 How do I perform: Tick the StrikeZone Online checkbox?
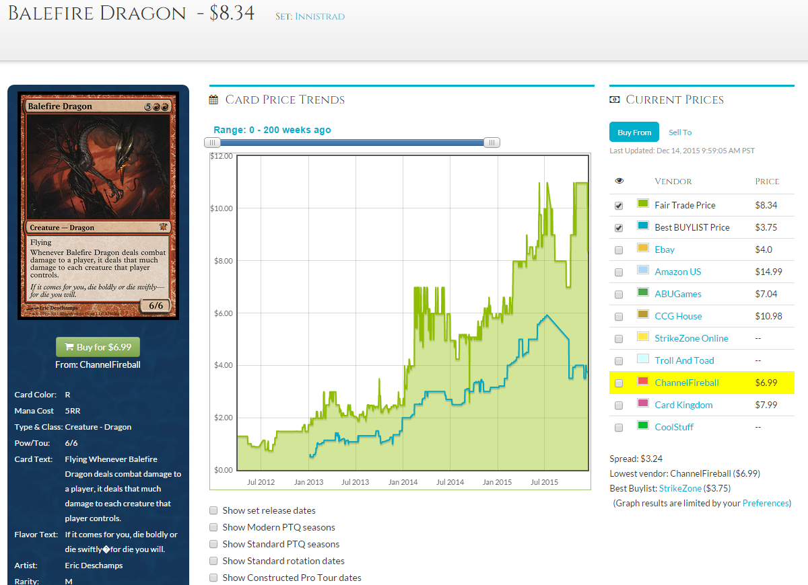coord(619,339)
